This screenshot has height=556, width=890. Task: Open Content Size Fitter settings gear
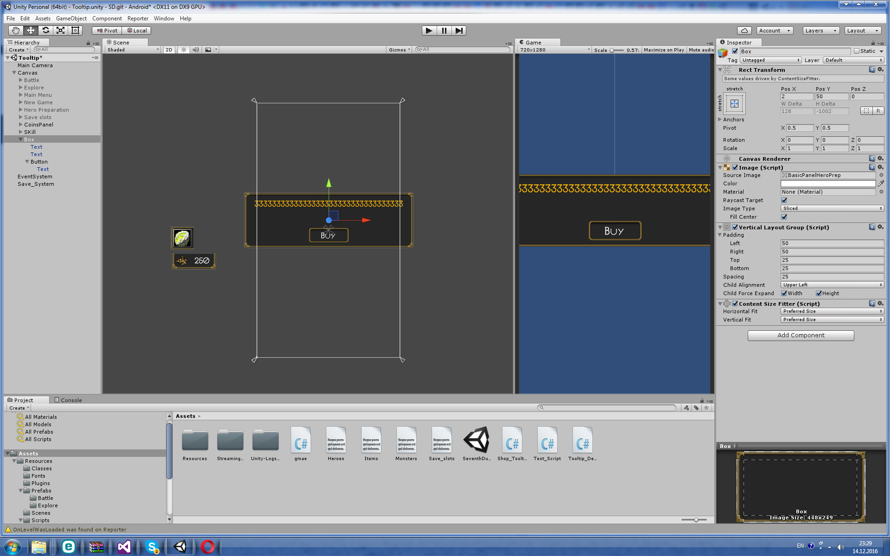pos(880,303)
